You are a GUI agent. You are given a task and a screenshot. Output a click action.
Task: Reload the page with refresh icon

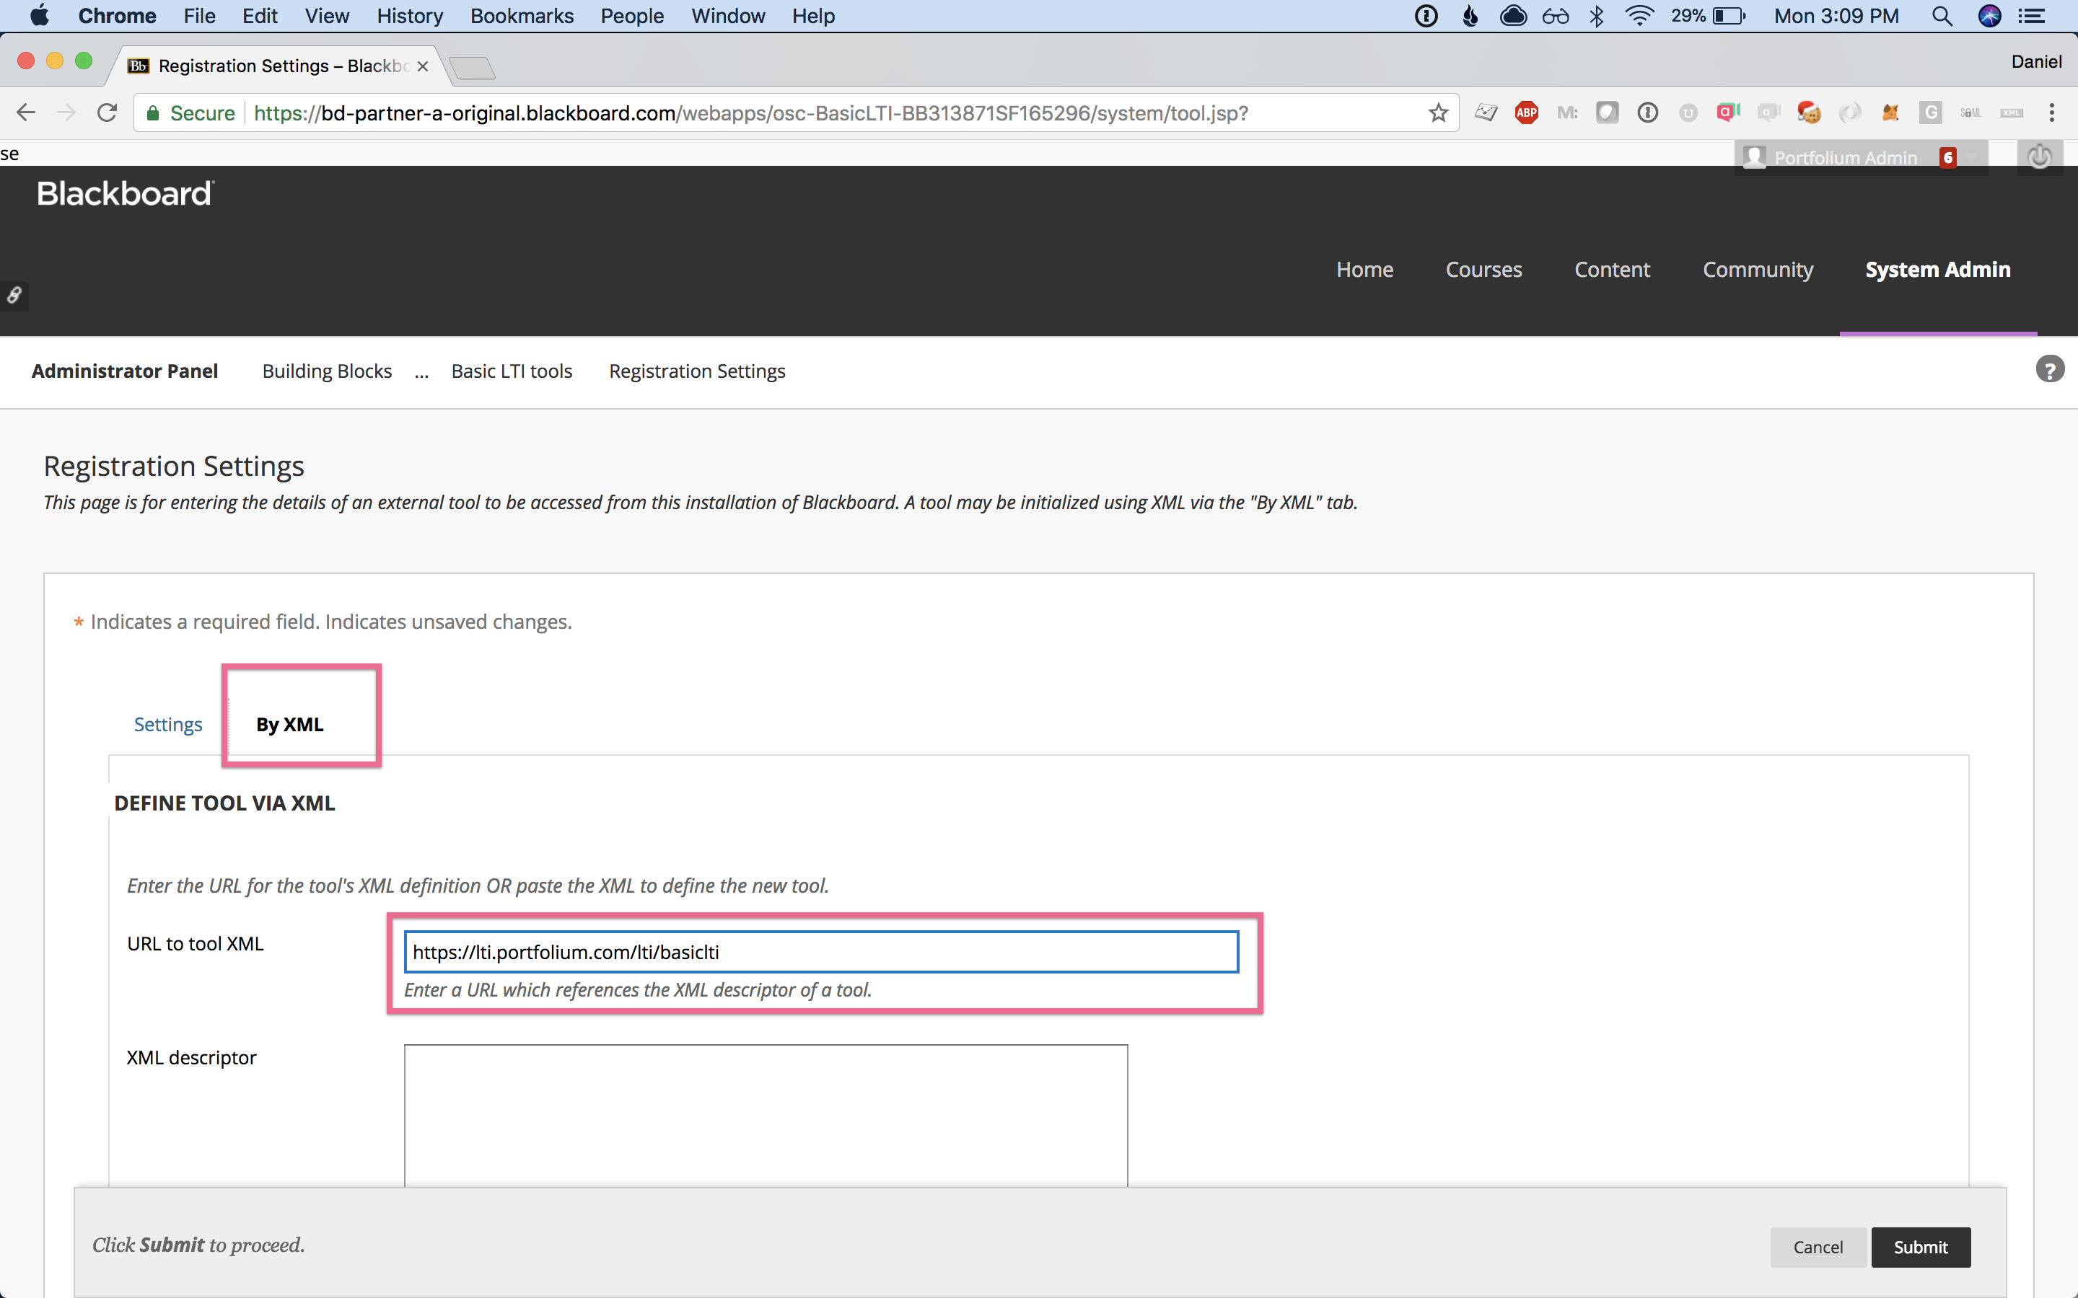(107, 112)
